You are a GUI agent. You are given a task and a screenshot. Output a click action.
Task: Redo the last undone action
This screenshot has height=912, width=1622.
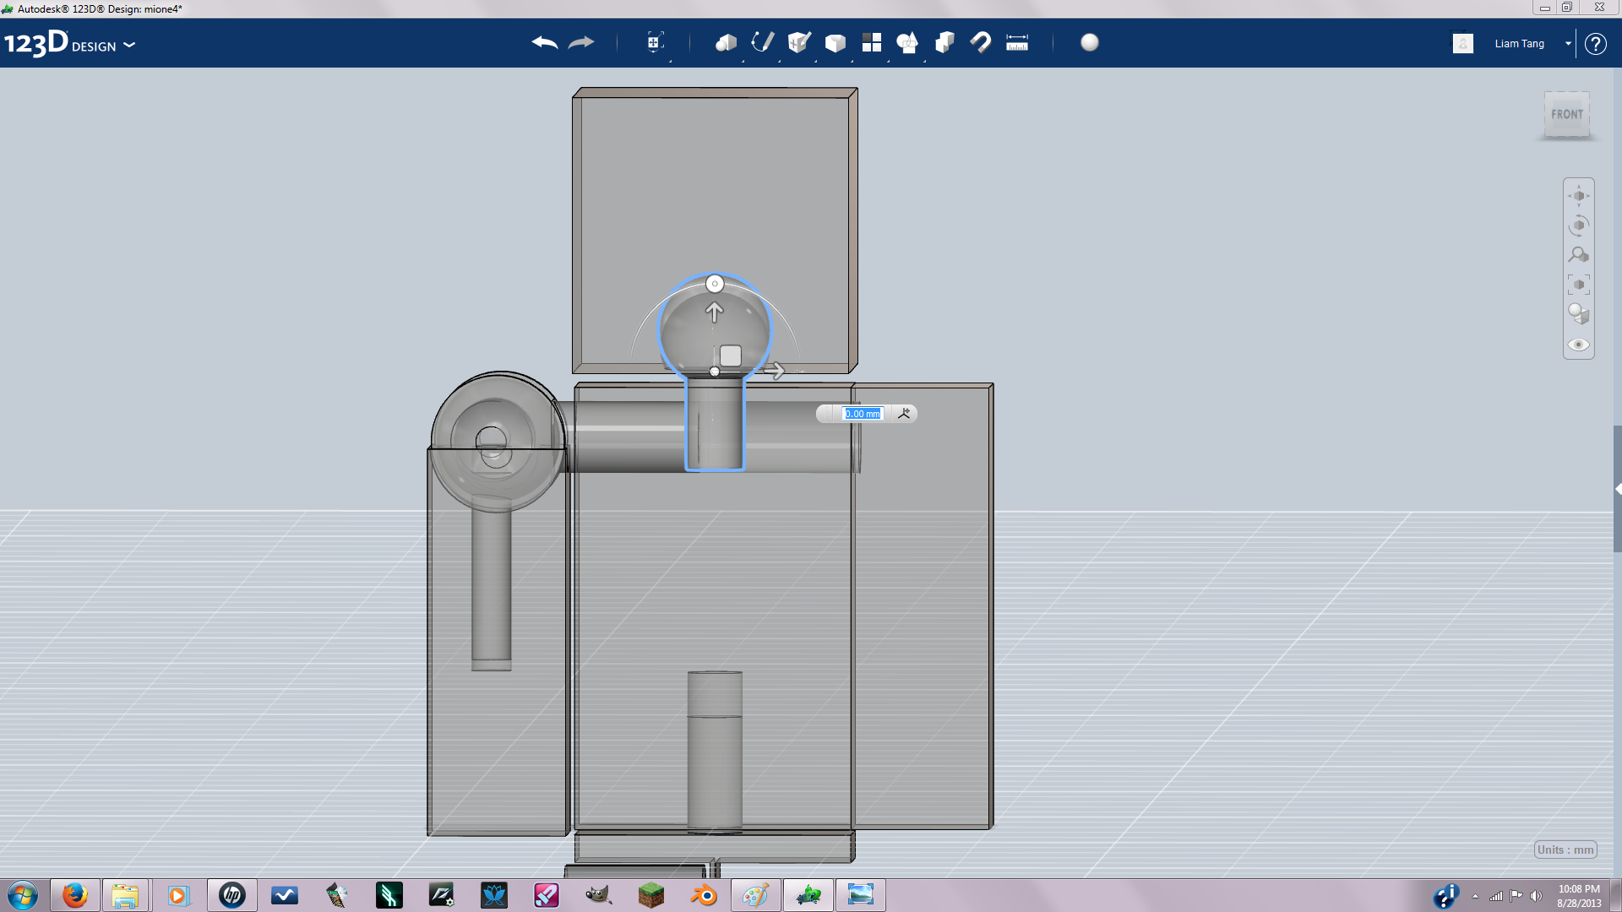coord(581,42)
